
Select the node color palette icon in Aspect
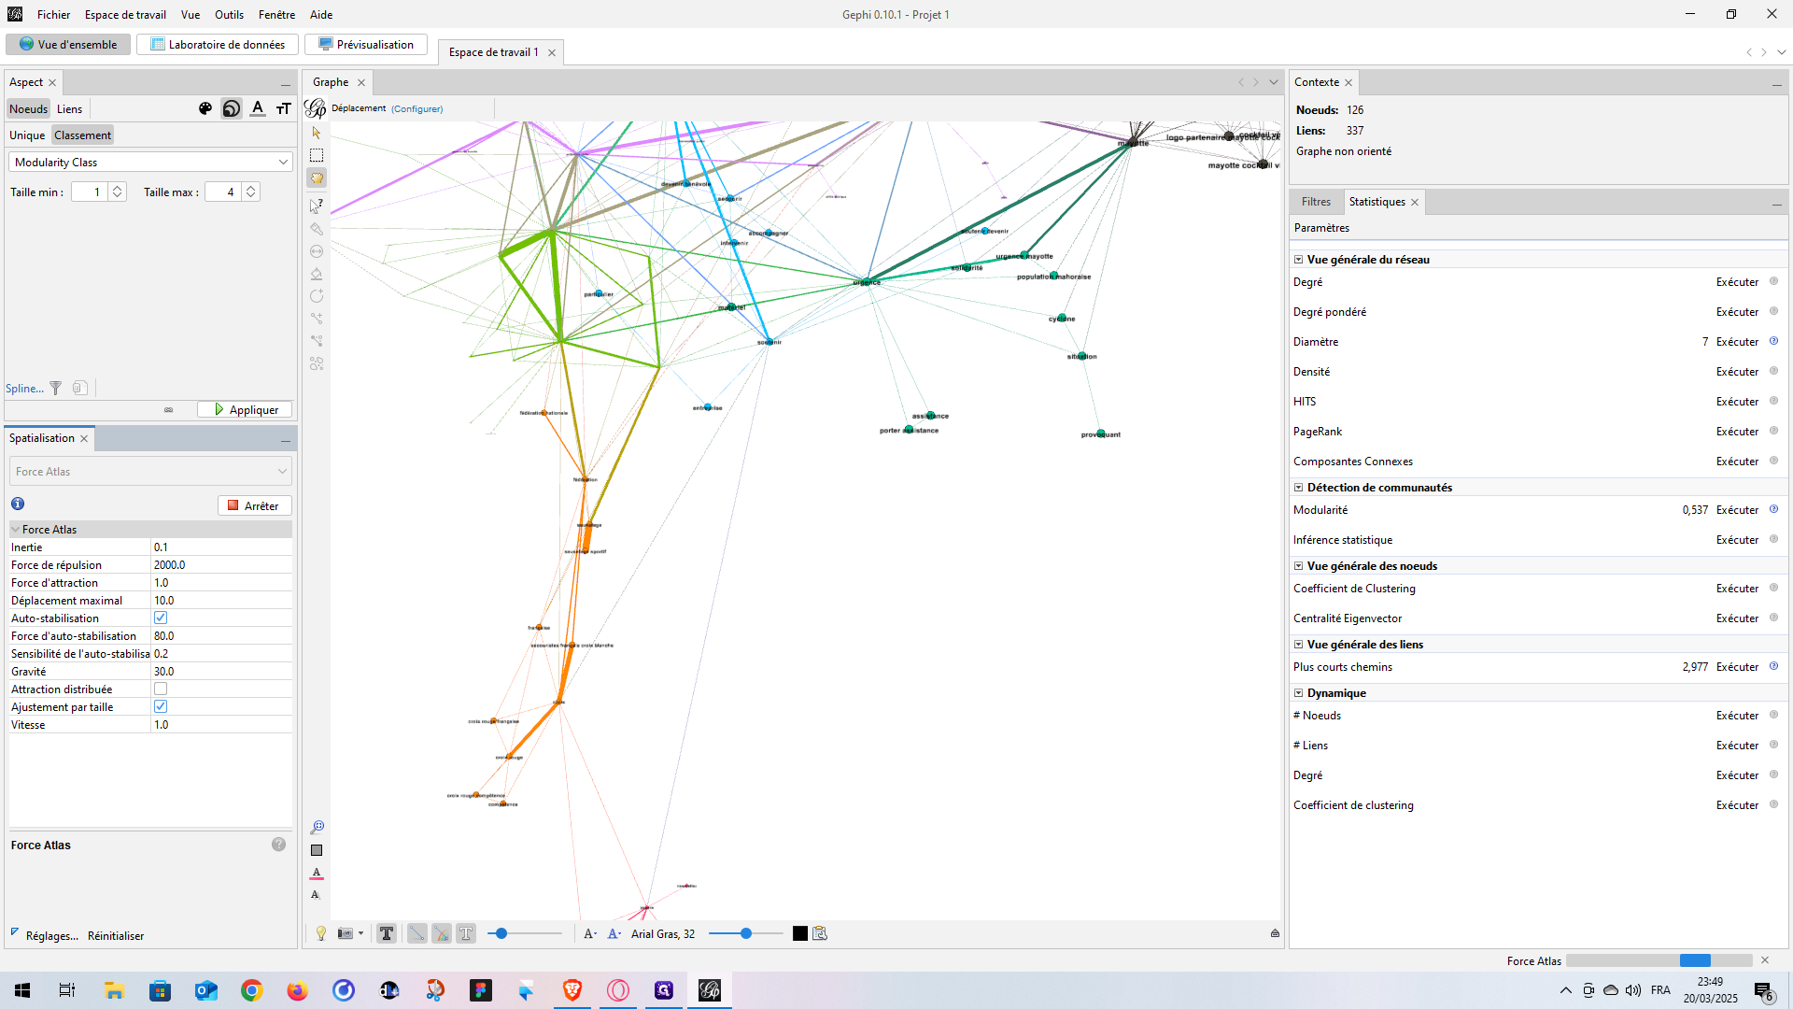click(x=205, y=108)
